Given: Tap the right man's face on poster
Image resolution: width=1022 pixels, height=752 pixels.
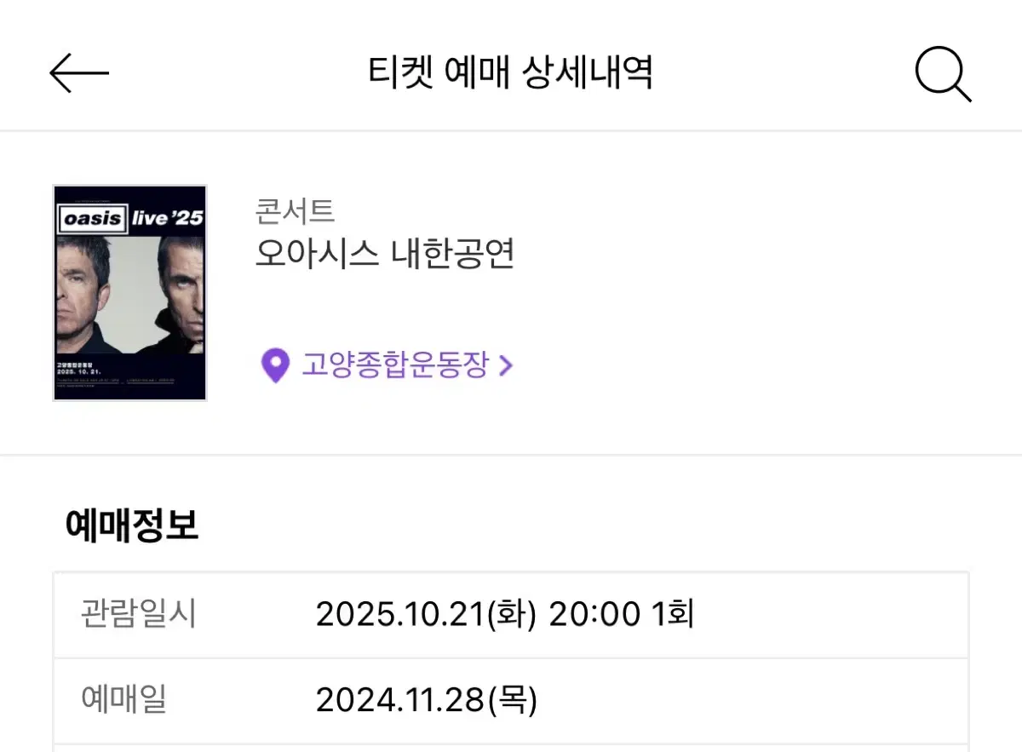Looking at the screenshot, I should coord(181,290).
